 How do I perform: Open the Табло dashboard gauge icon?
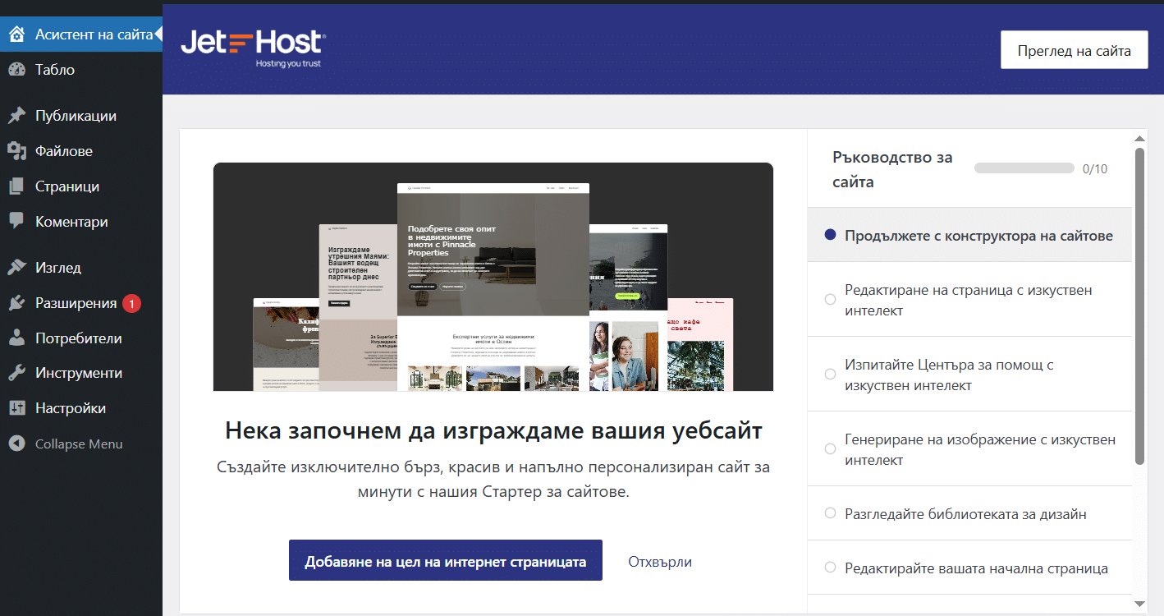[16, 70]
